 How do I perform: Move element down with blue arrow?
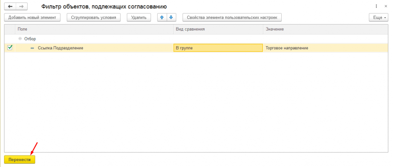171,18
